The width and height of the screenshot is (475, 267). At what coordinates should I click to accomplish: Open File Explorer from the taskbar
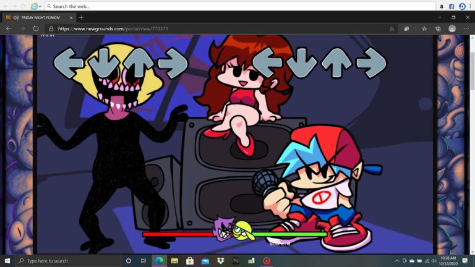click(174, 261)
